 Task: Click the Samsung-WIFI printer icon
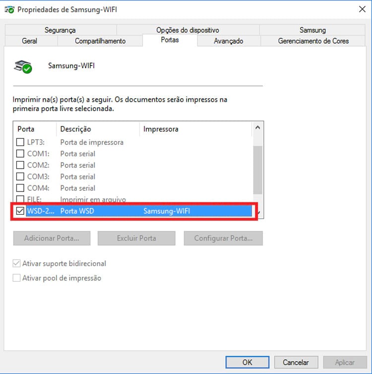pos(22,66)
